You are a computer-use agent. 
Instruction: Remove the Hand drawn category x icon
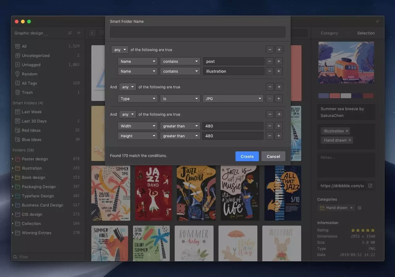[351, 208]
